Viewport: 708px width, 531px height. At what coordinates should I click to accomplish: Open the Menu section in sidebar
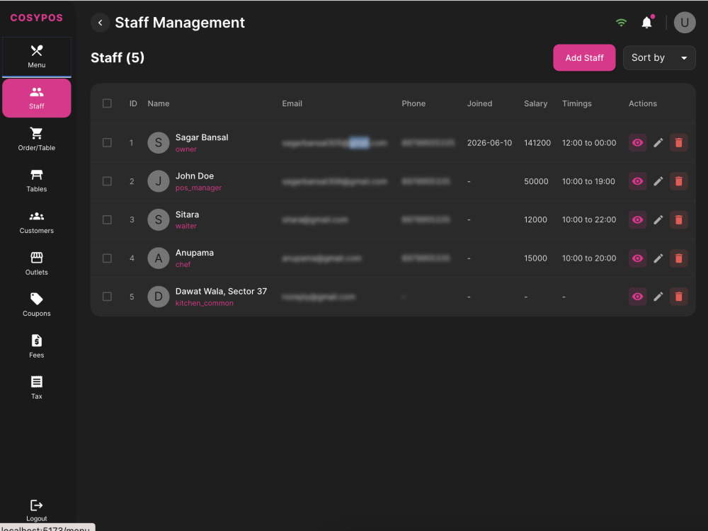coord(37,57)
